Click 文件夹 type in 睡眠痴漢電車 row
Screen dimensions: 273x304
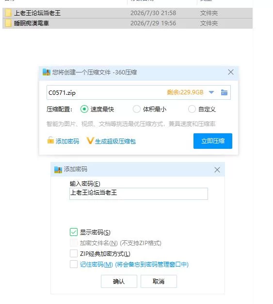[x=209, y=23]
